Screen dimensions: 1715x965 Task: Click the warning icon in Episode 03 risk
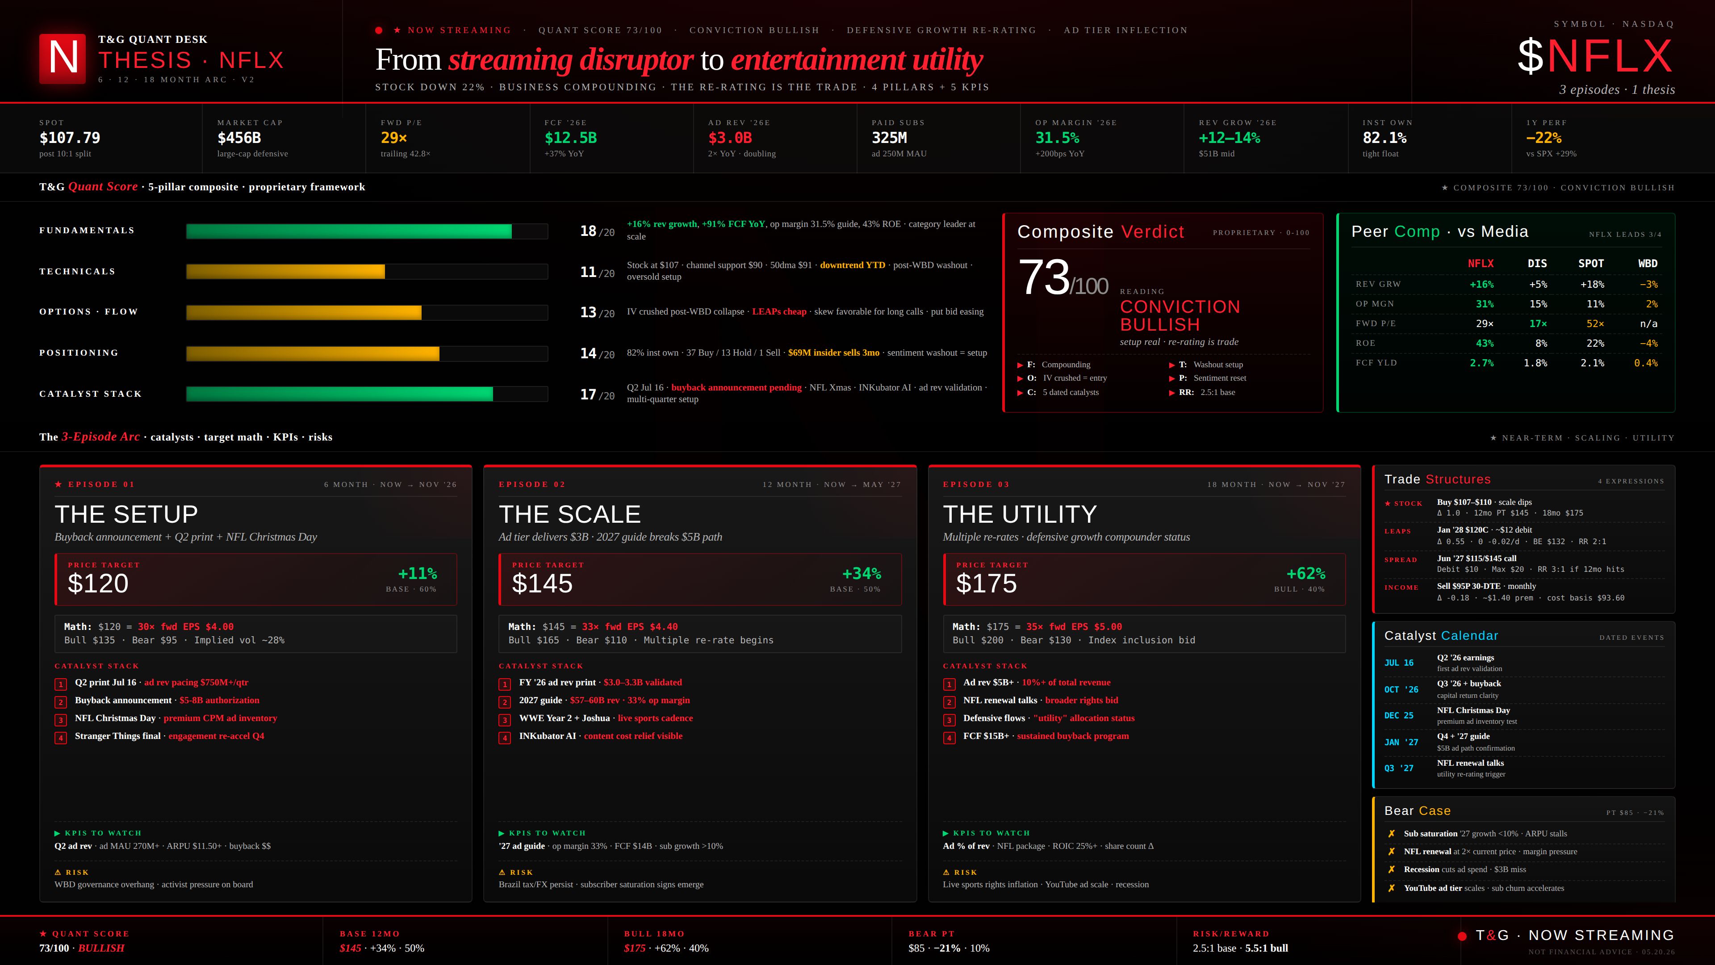point(946,873)
